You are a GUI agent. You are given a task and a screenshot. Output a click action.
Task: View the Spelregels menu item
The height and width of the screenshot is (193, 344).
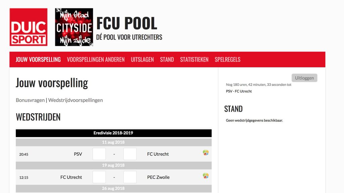tap(227, 60)
